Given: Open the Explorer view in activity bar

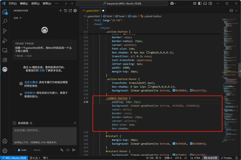Looking at the screenshot, I should 5,12.
